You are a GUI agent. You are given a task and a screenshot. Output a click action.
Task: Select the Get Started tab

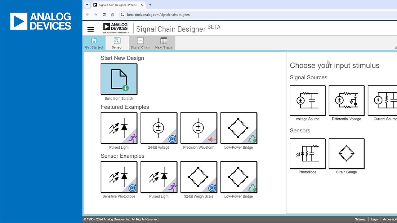pyautogui.click(x=94, y=43)
